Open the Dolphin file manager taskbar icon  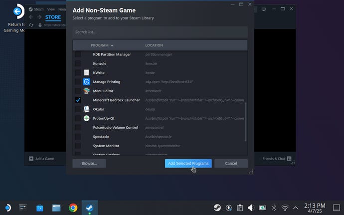[56, 208]
